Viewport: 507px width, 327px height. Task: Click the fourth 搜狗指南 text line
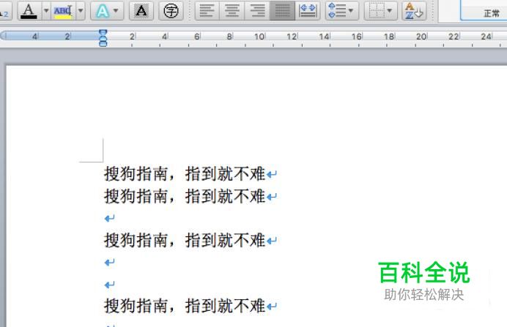click(x=185, y=306)
